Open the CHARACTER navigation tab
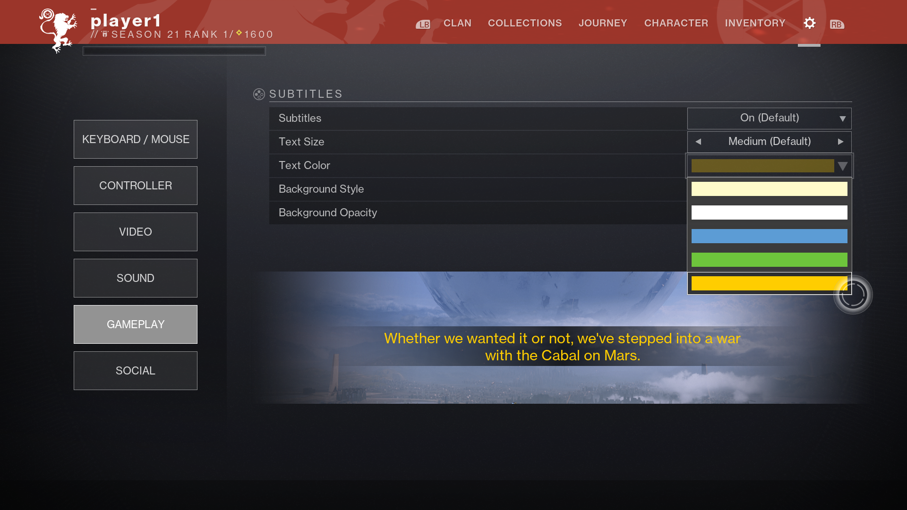Viewport: 907px width, 510px height. click(x=676, y=23)
